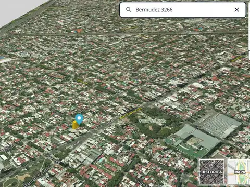Clear the search with X icon
Viewport: 250px width, 187px height.
[x=236, y=10]
